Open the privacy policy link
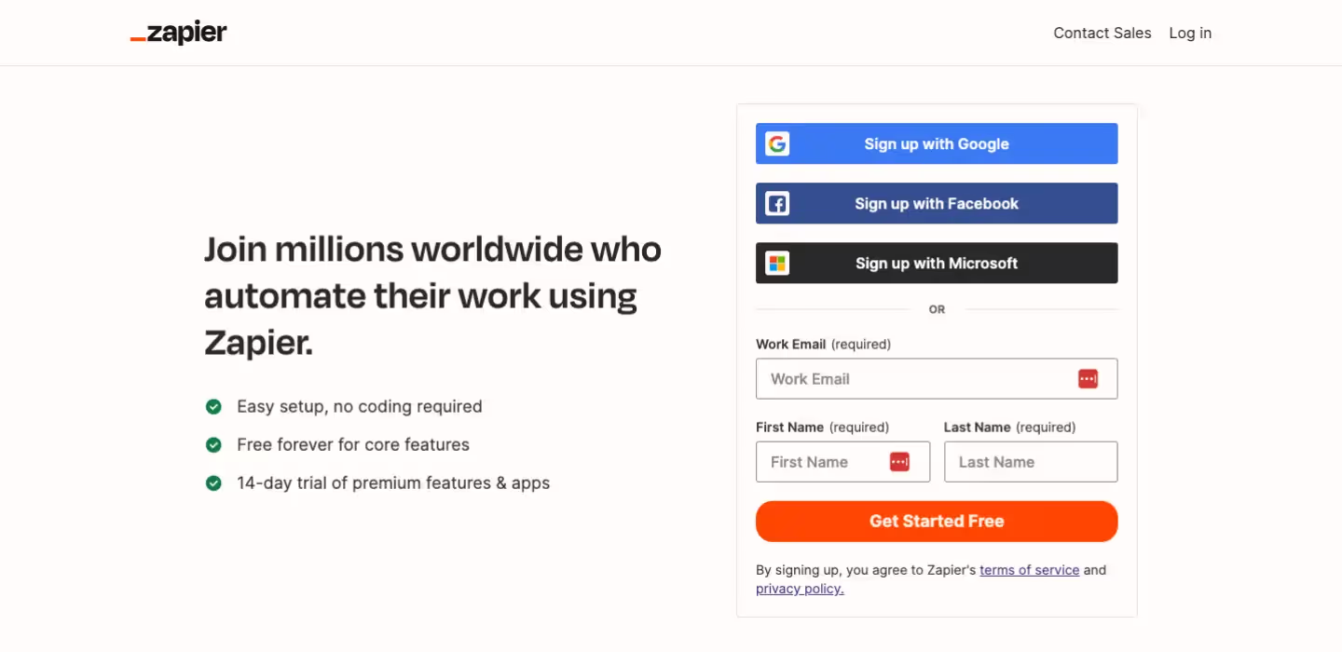Viewport: 1342px width, 652px height. coord(798,588)
